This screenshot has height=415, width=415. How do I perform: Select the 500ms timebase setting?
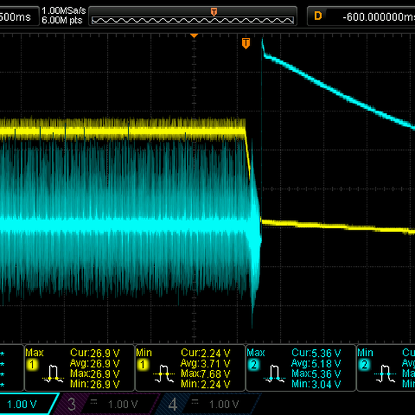point(19,17)
